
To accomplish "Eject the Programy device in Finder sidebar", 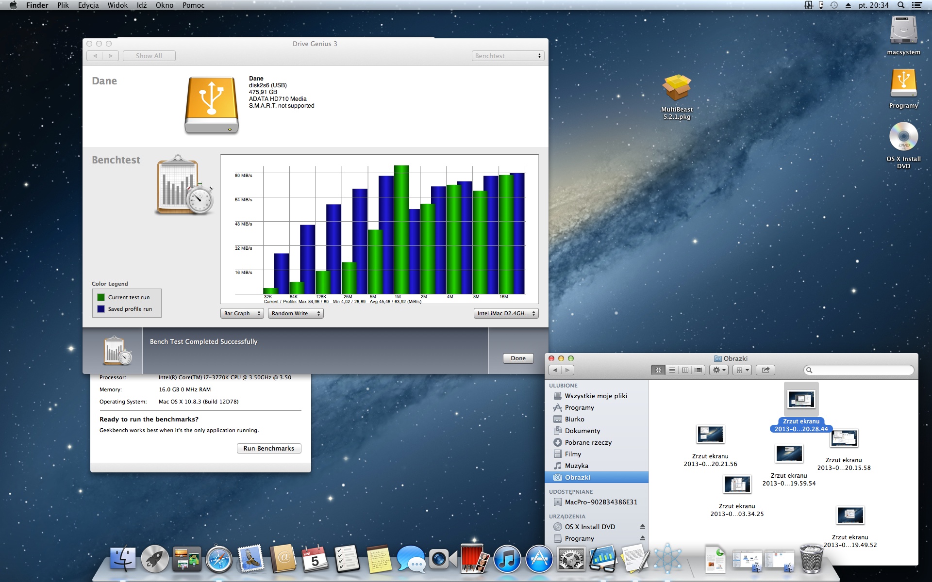I will [642, 538].
